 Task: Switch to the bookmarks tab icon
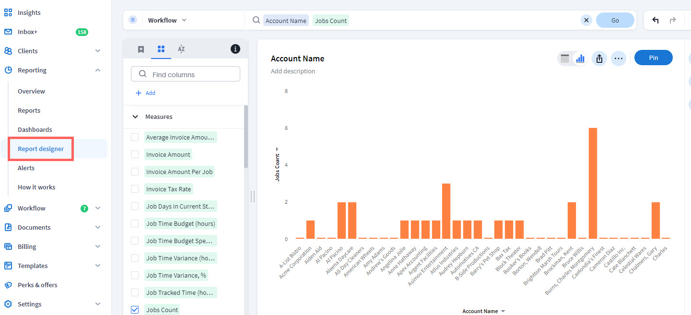click(x=141, y=49)
